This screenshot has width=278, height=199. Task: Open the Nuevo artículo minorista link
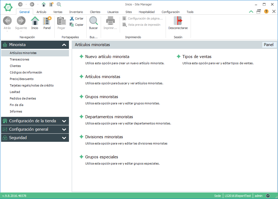coord(107,57)
